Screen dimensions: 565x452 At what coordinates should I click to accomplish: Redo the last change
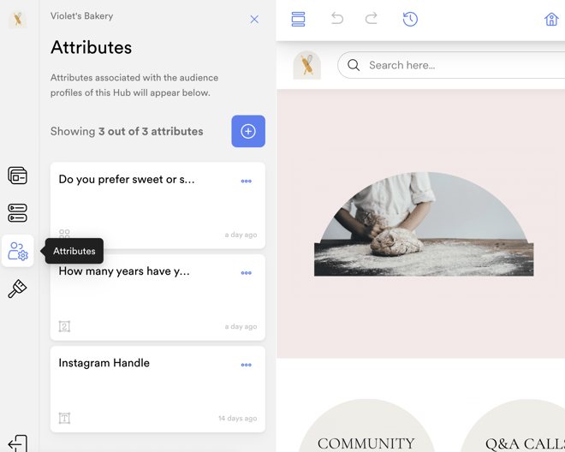click(372, 18)
